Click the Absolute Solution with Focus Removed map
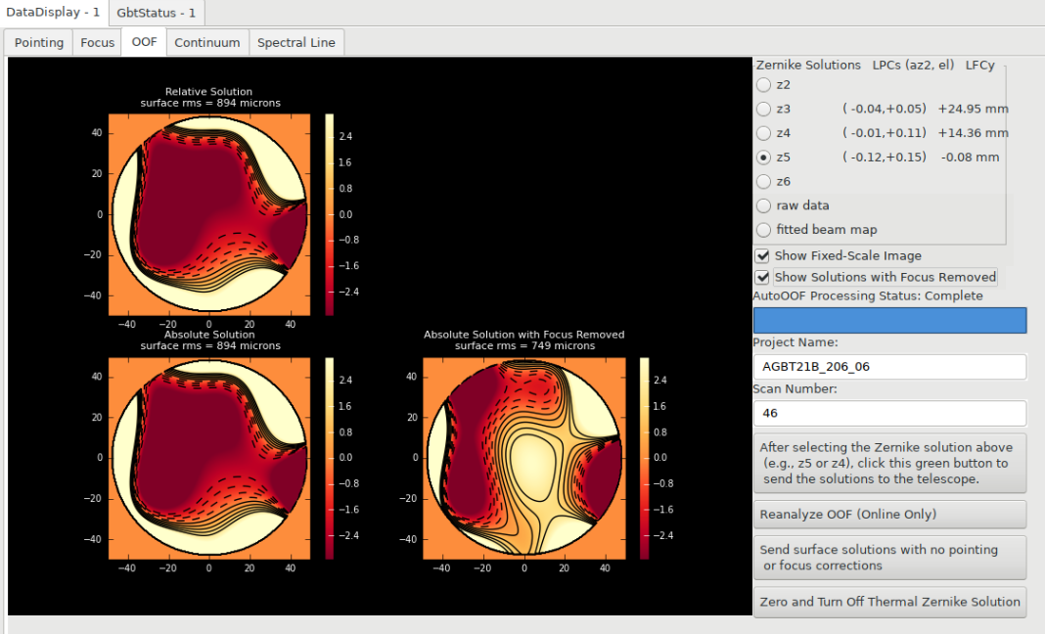Viewport: 1045px width, 634px height. [524, 458]
